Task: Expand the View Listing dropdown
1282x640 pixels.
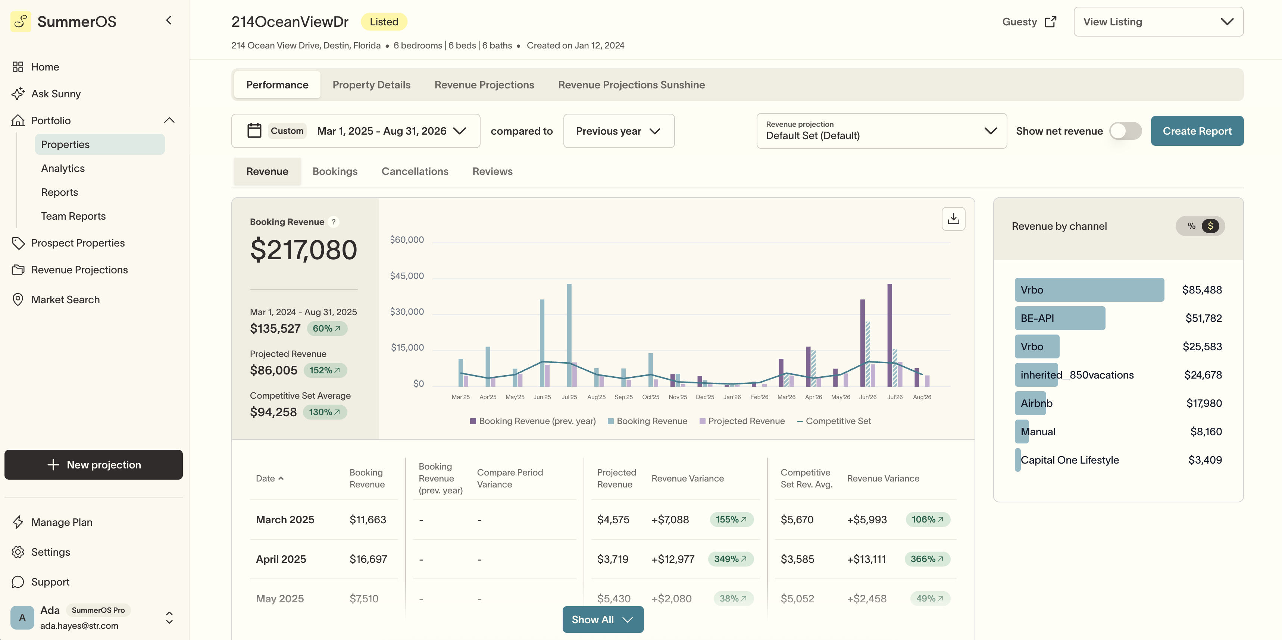Action: (x=1158, y=21)
